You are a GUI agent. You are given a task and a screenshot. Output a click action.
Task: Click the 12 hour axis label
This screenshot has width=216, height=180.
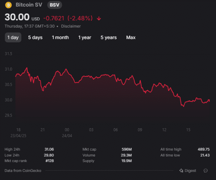click(x=164, y=130)
